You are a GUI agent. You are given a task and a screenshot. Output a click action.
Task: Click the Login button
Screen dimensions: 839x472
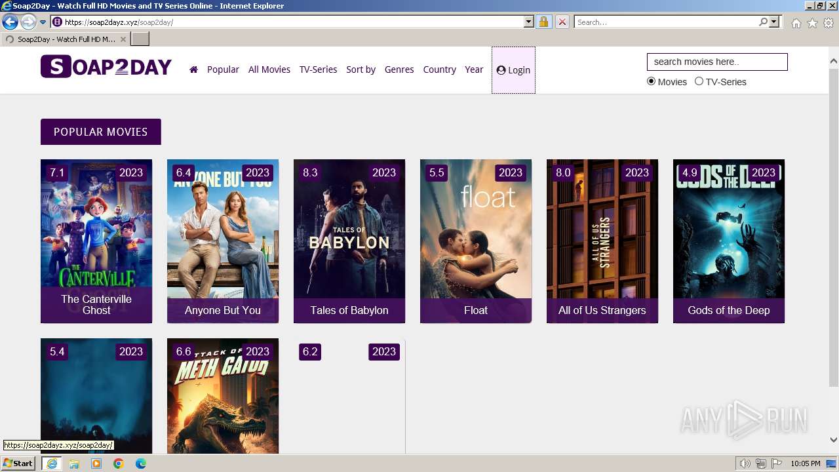tap(513, 70)
